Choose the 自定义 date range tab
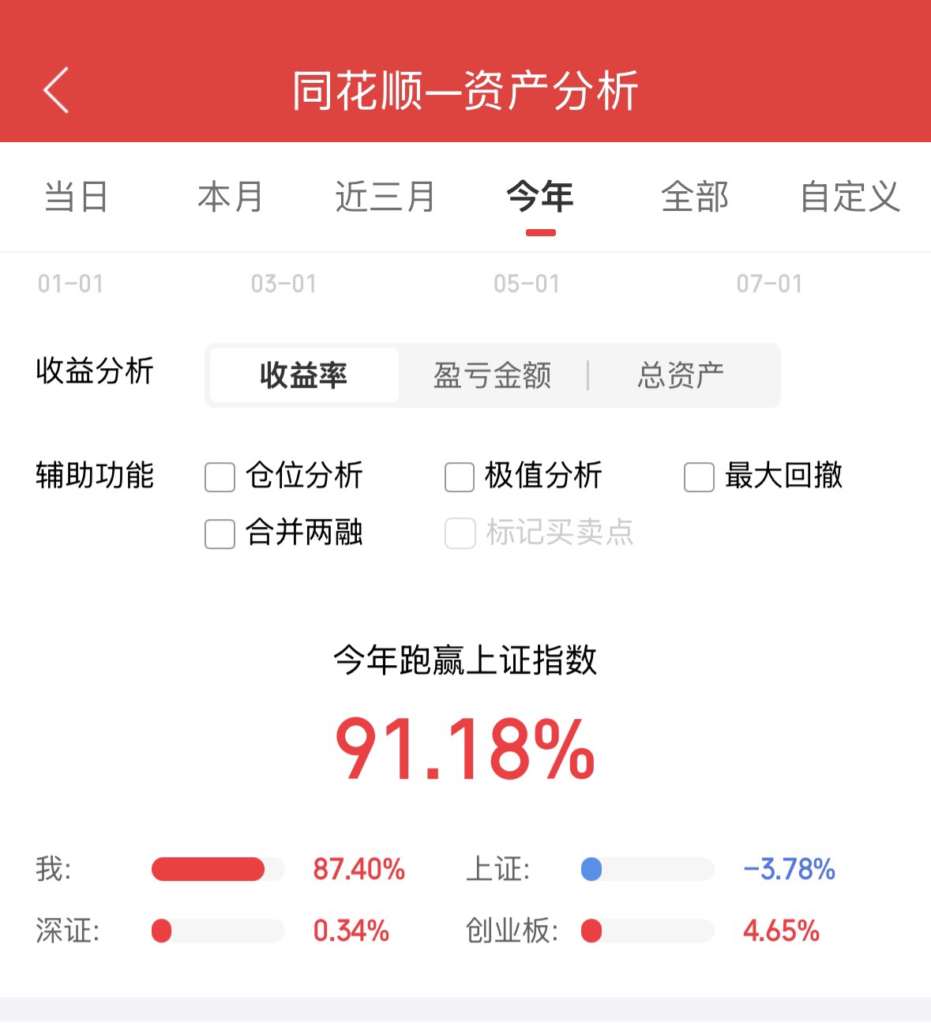This screenshot has height=1023, width=931. pyautogui.click(x=850, y=197)
